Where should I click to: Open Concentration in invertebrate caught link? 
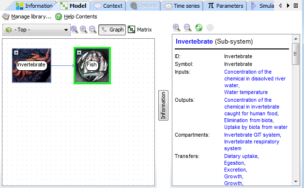tap(252, 107)
